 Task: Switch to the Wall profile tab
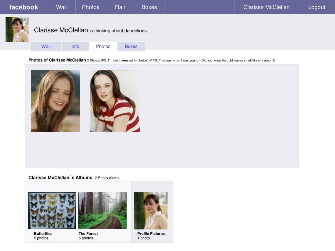46,46
